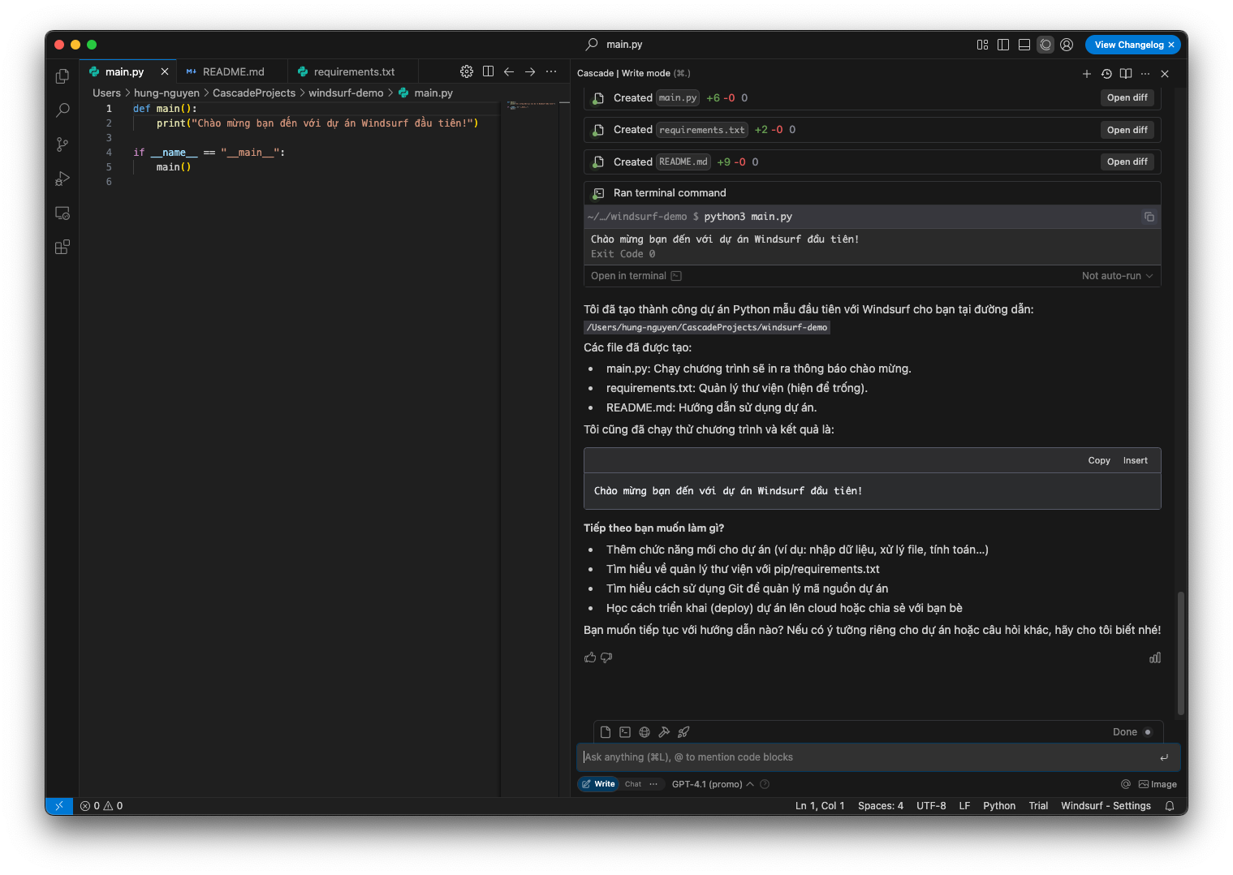This screenshot has height=875, width=1233.
Task: Click the editor settings gear icon
Action: point(467,71)
